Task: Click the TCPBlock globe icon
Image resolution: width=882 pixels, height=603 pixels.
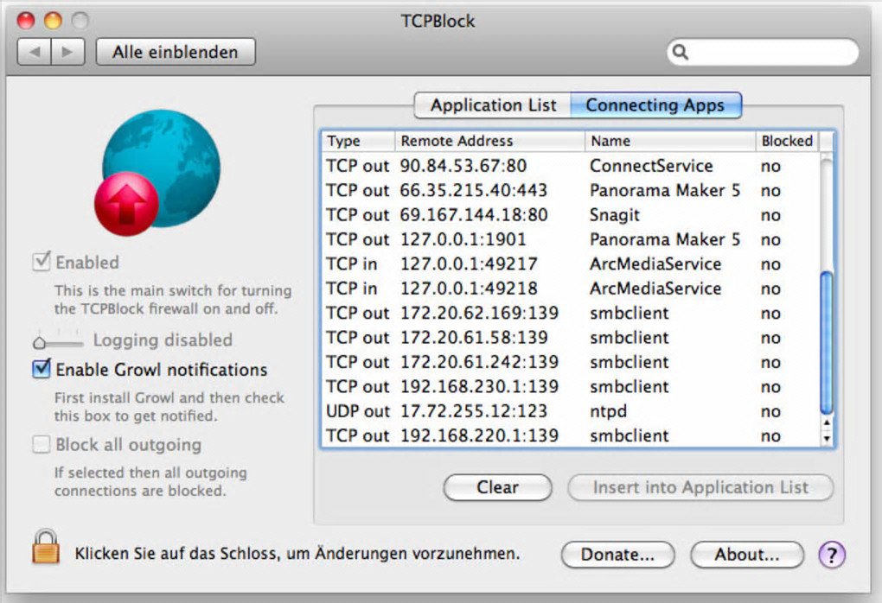Action: [x=157, y=173]
